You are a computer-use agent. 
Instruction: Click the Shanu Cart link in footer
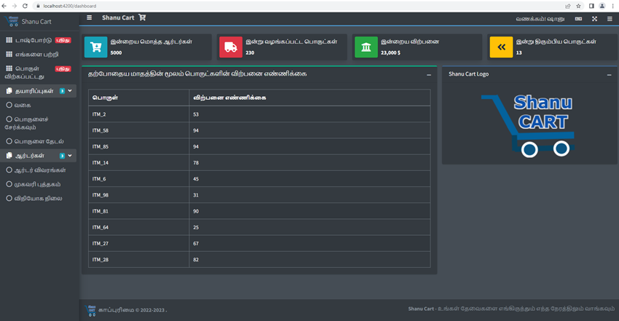(421, 309)
